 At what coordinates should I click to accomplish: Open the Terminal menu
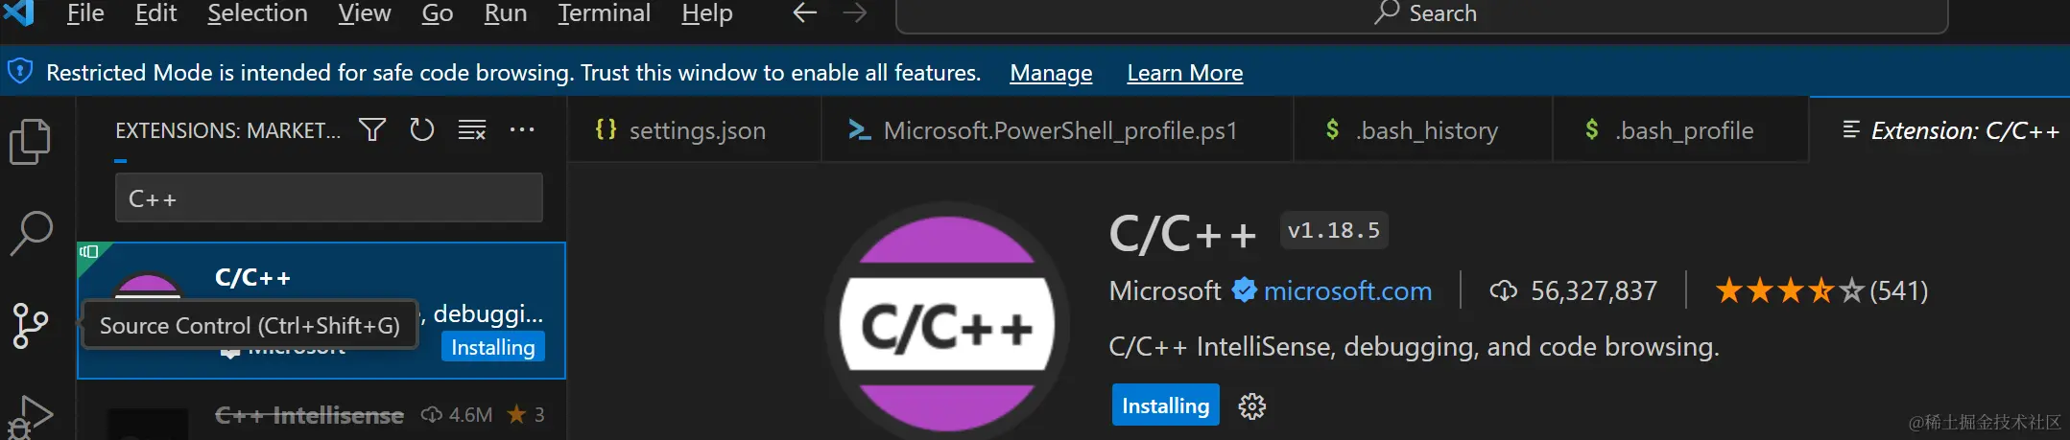point(605,13)
